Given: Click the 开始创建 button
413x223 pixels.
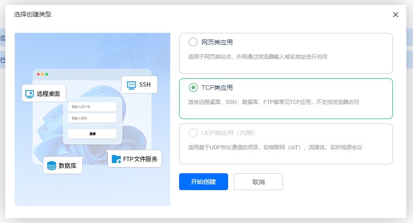Looking at the screenshot, I should [x=203, y=182].
